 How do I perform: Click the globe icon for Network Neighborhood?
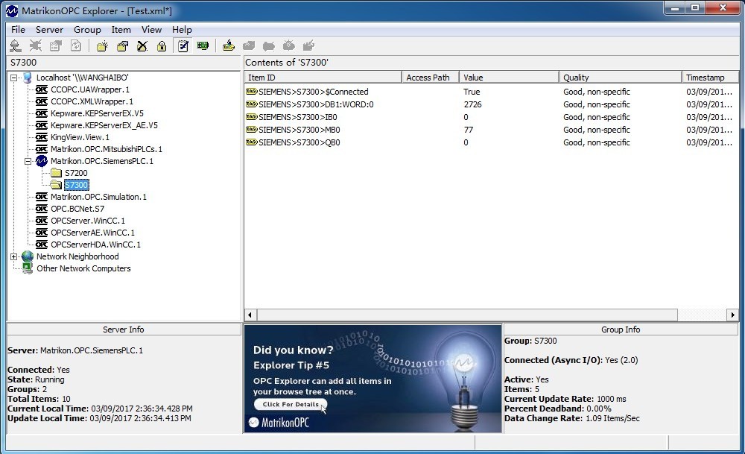pos(27,256)
